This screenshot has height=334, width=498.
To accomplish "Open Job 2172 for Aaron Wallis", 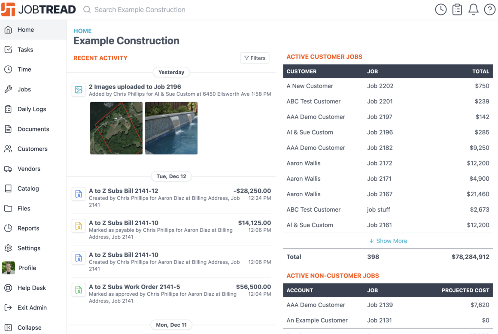I will [380, 163].
